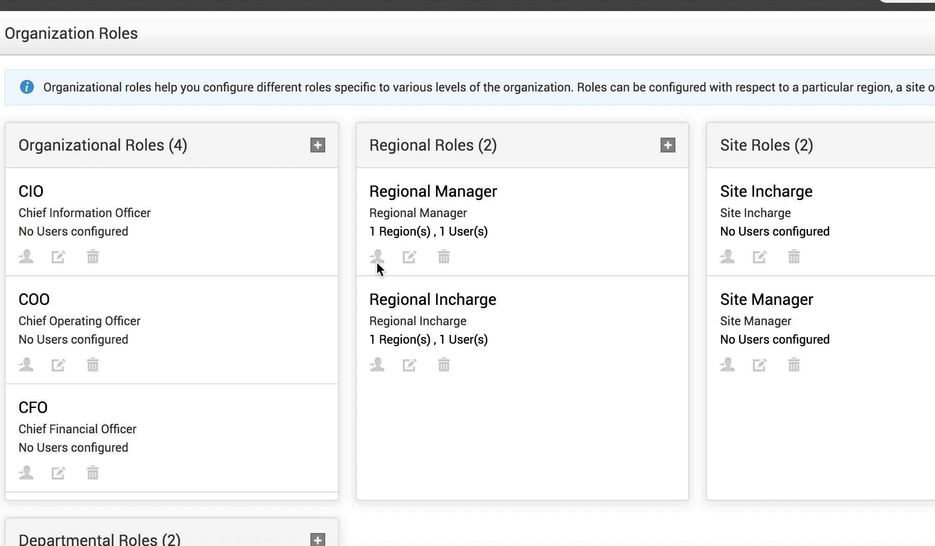The image size is (935, 546).
Task: Click the Chief Information Officer description
Action: pyautogui.click(x=85, y=213)
